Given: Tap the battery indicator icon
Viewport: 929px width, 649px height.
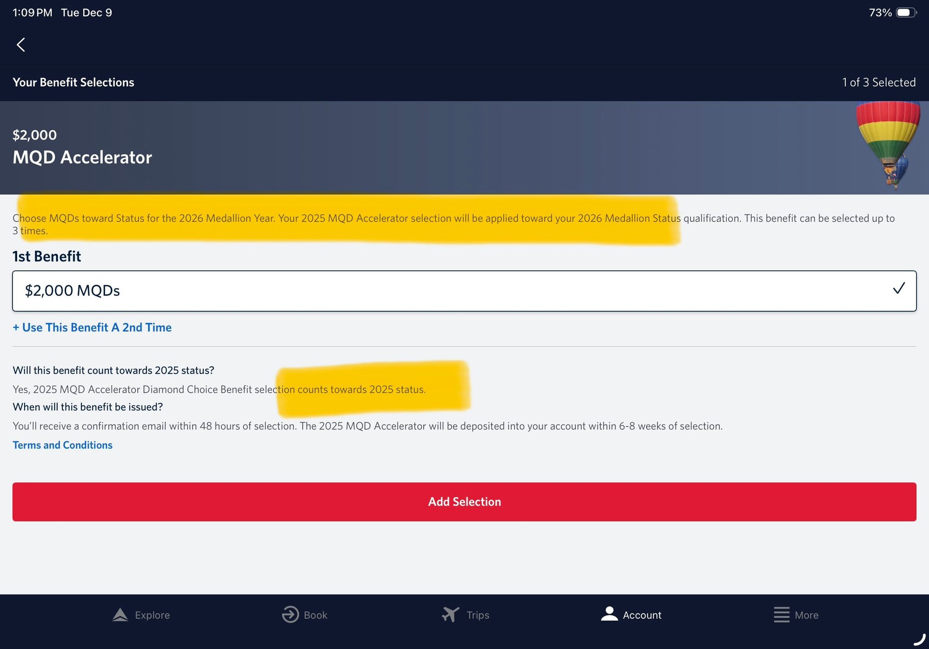Looking at the screenshot, I should 906,12.
